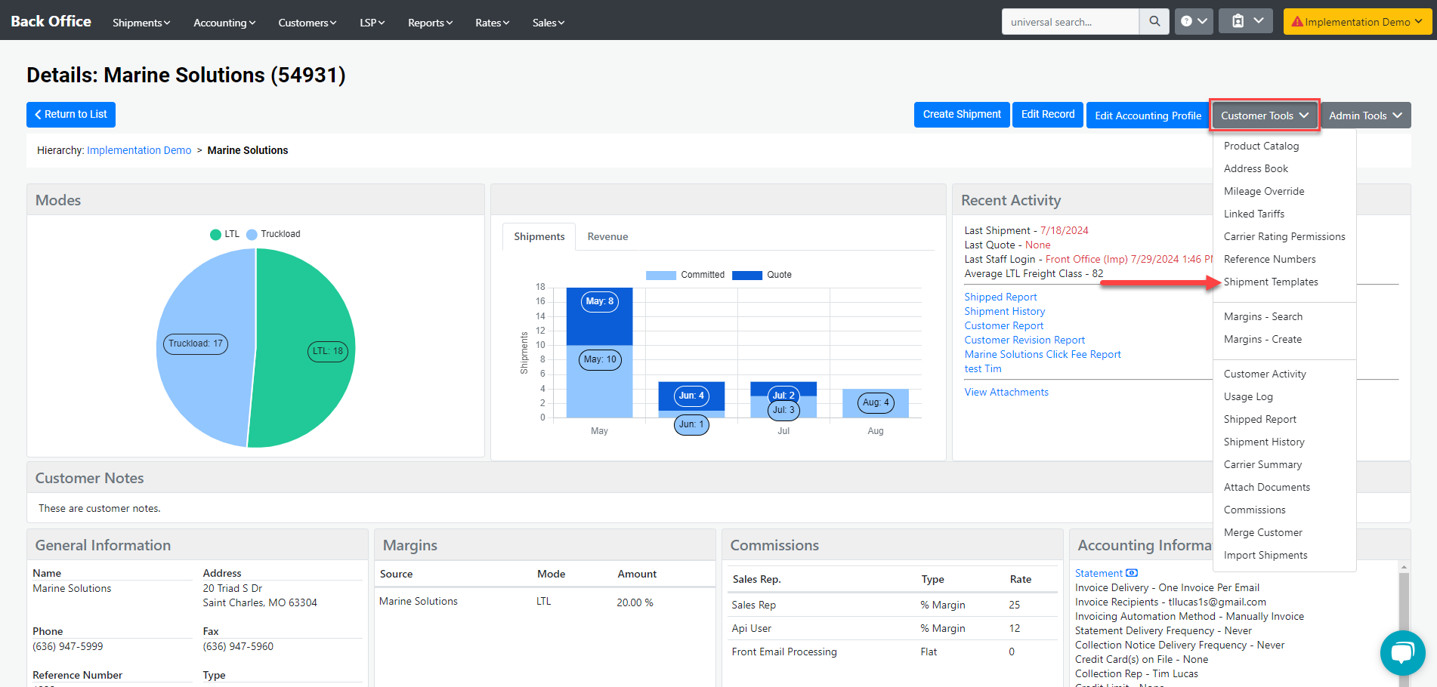
Task: Open Carrier Rating Permissions
Action: tap(1284, 236)
